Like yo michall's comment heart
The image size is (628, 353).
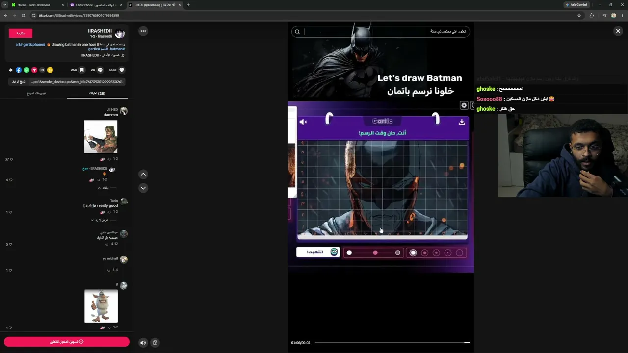pyautogui.click(x=10, y=270)
